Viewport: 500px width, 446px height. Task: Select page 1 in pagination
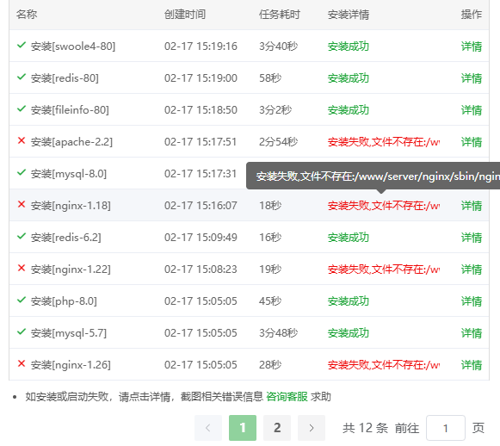243,428
